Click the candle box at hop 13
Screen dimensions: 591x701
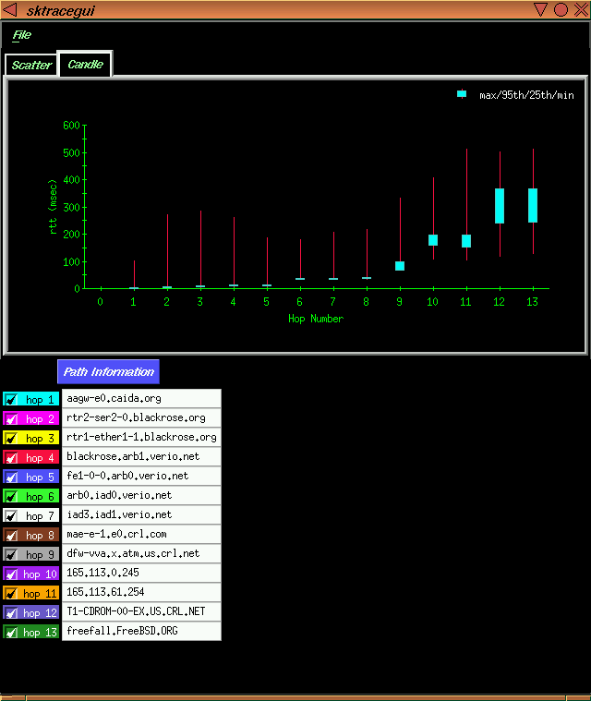533,205
